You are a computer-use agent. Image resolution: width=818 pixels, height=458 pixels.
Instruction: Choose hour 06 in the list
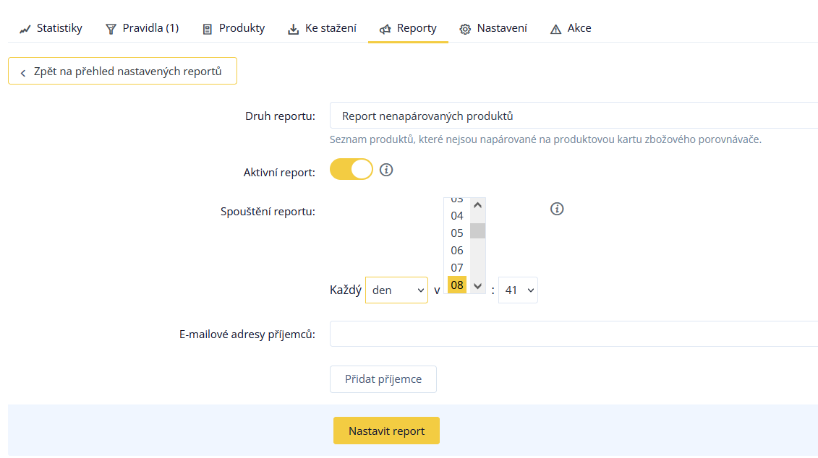coord(457,251)
